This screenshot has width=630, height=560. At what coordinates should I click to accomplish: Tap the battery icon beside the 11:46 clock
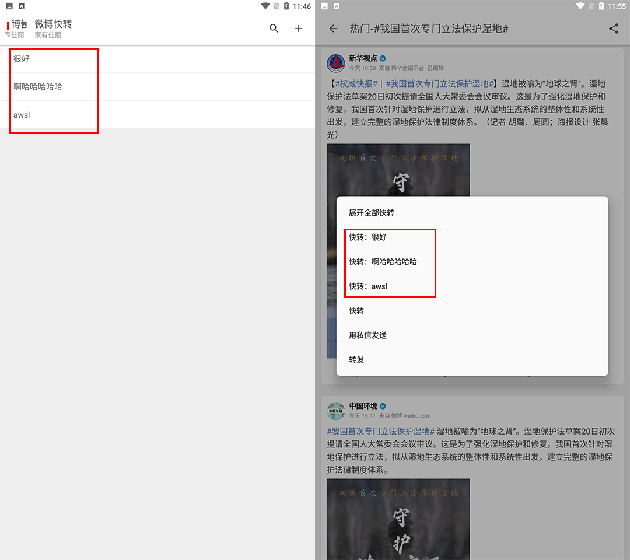[x=286, y=6]
